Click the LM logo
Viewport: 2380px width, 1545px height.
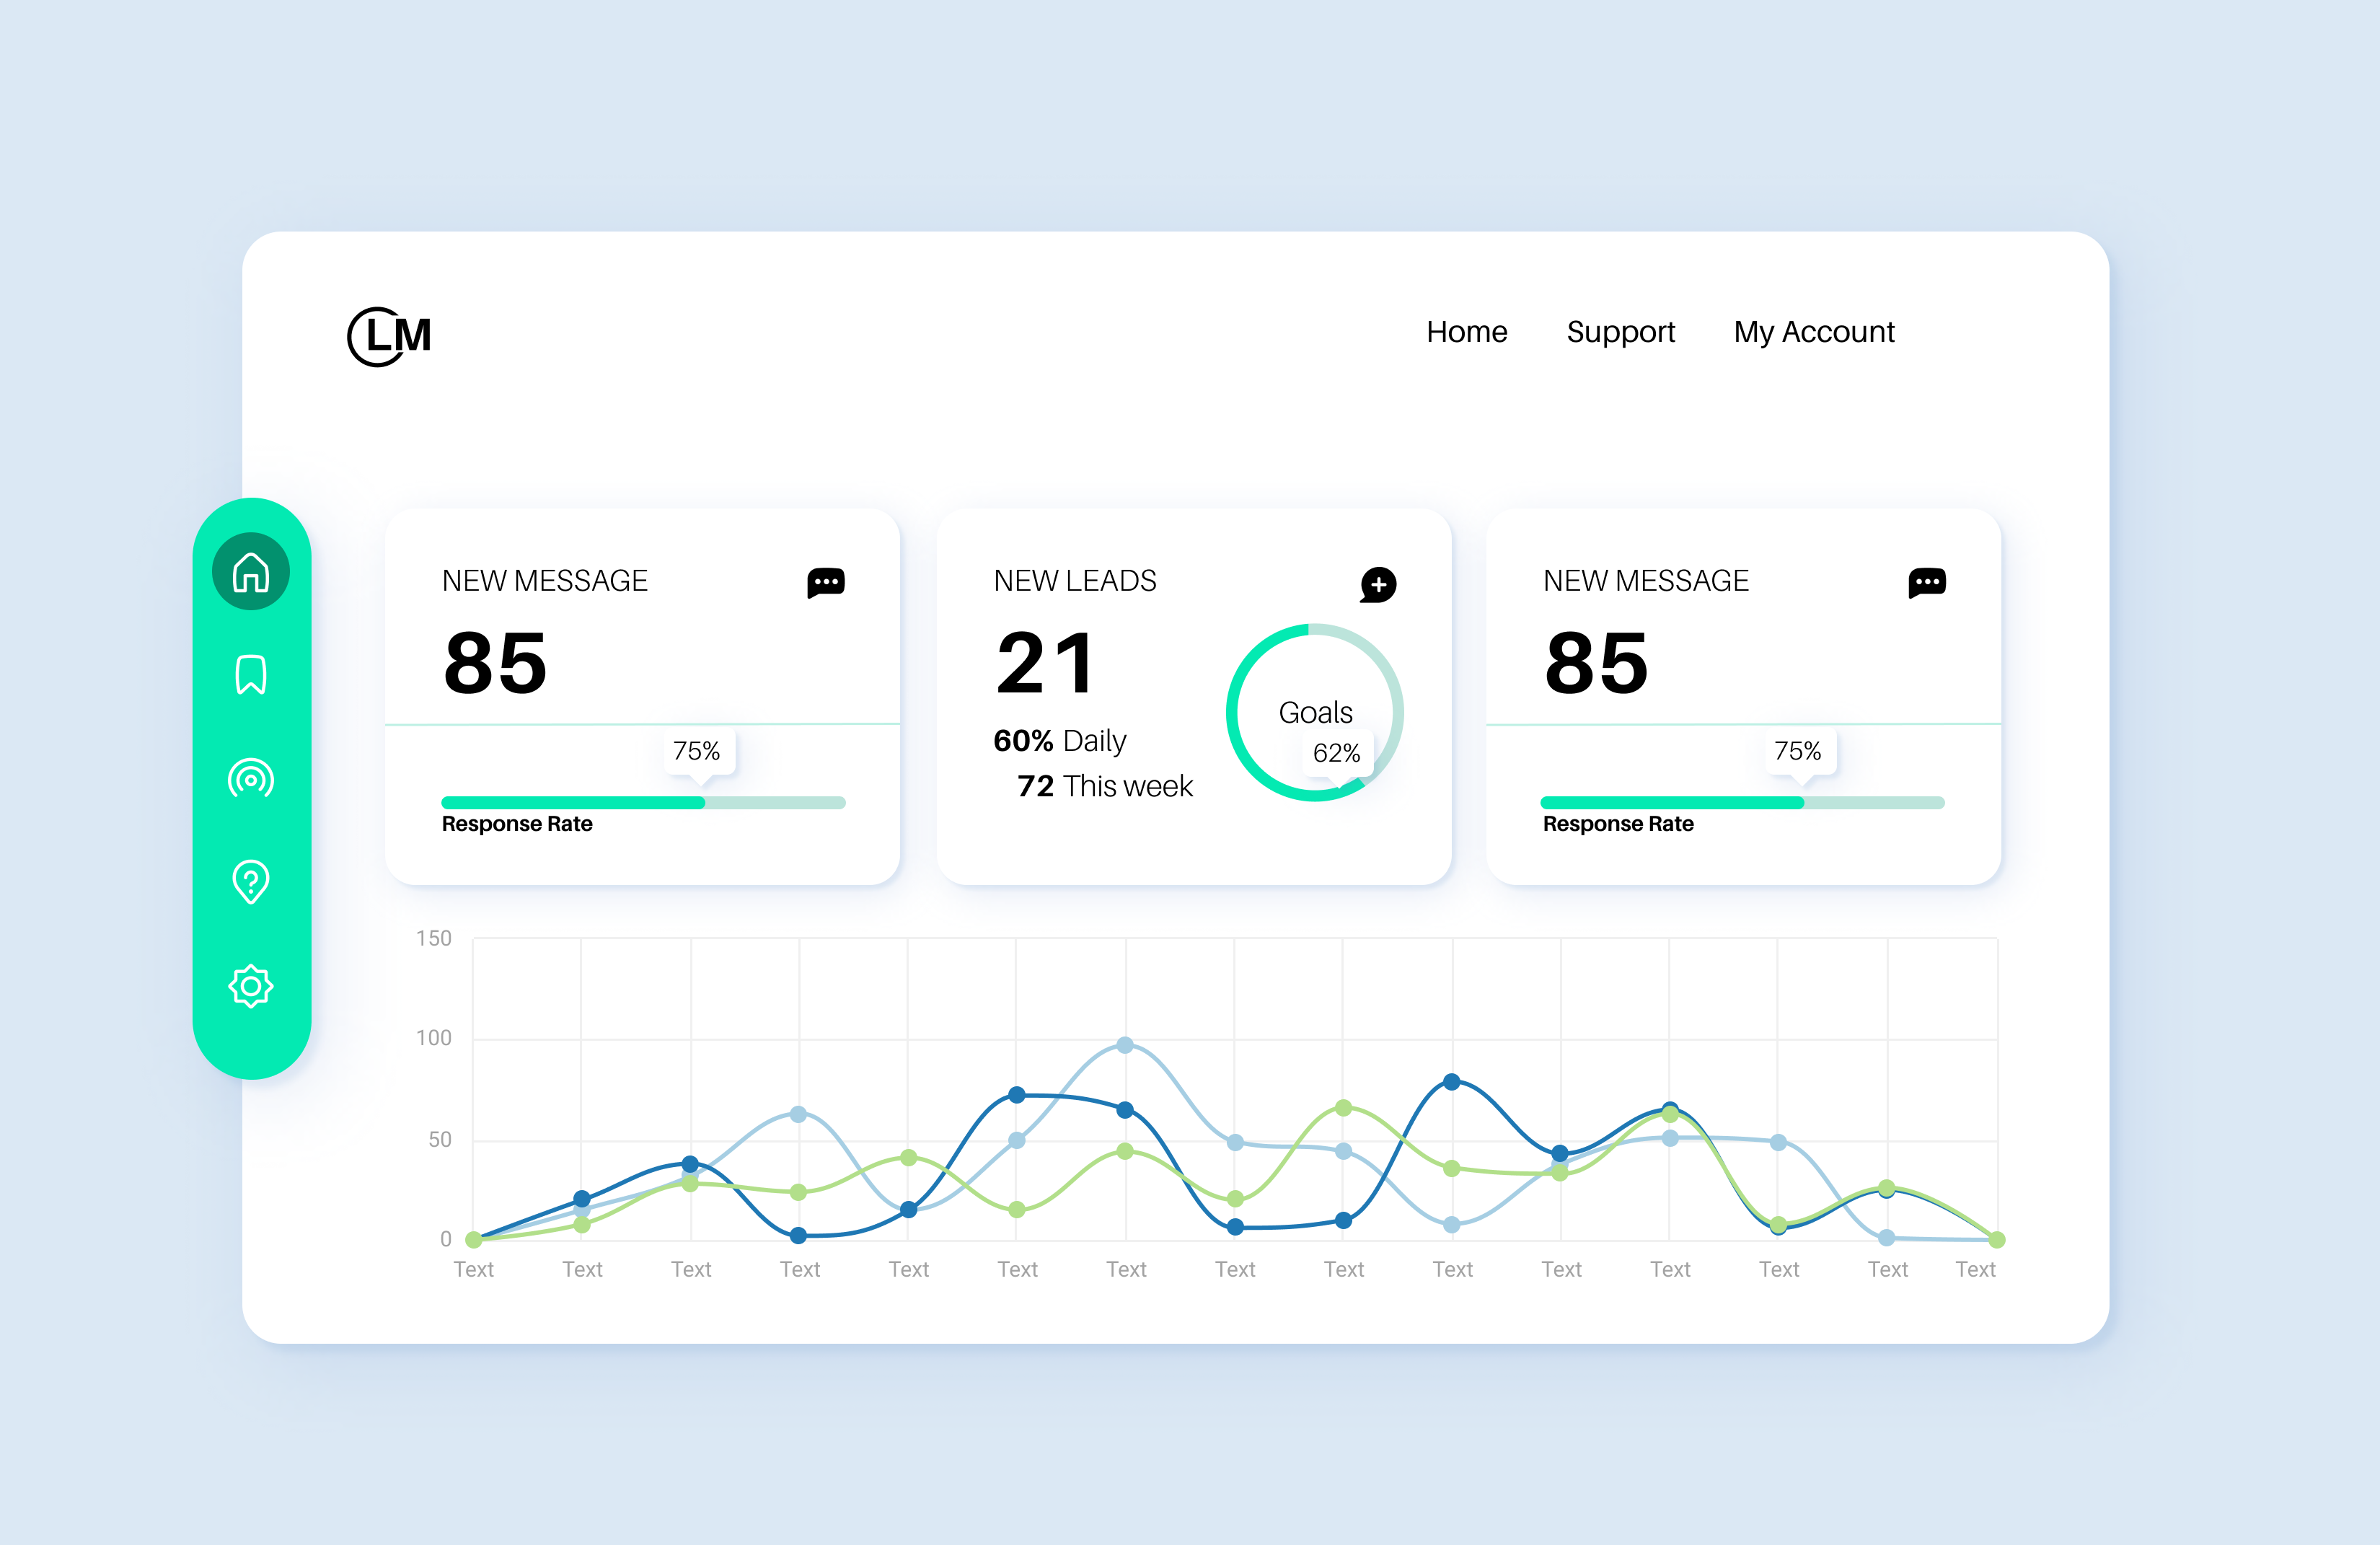pos(389,336)
